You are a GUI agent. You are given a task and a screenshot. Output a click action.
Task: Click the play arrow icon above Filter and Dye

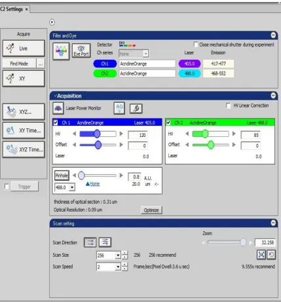[52, 22]
